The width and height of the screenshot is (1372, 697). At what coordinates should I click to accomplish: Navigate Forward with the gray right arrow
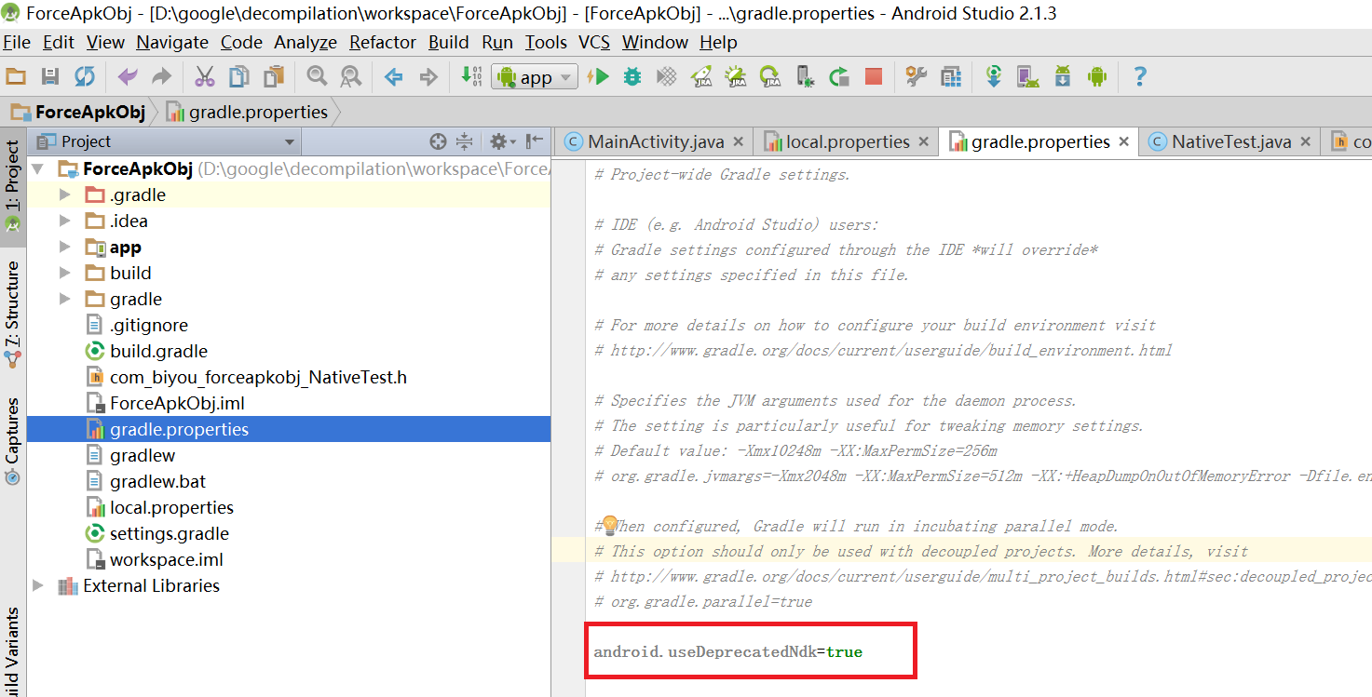[x=428, y=76]
